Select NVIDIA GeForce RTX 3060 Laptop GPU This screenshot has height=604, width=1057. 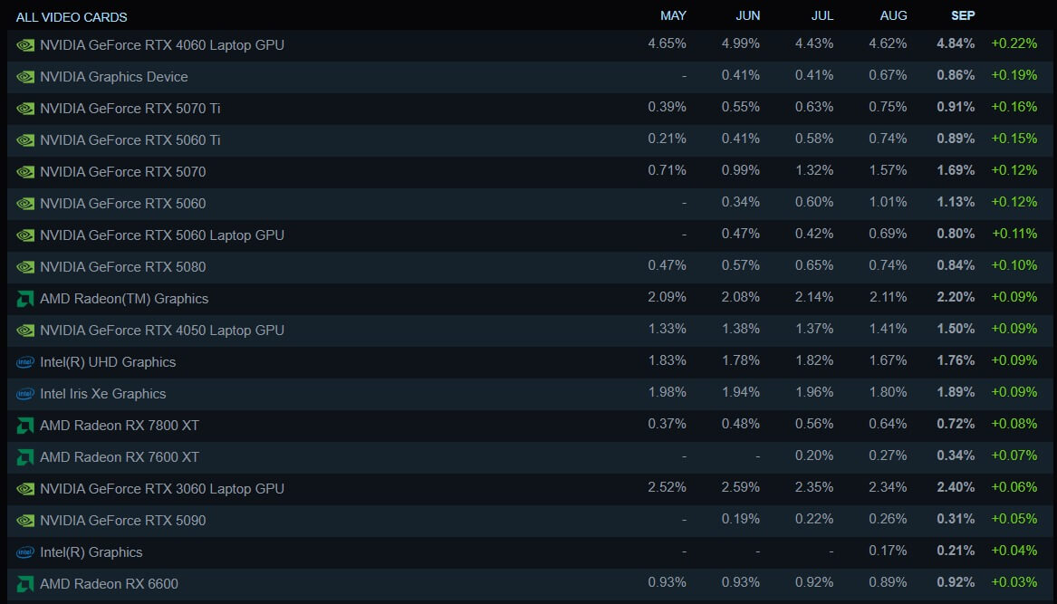[x=161, y=489]
